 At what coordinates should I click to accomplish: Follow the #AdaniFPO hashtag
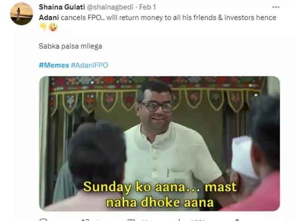tap(89, 65)
